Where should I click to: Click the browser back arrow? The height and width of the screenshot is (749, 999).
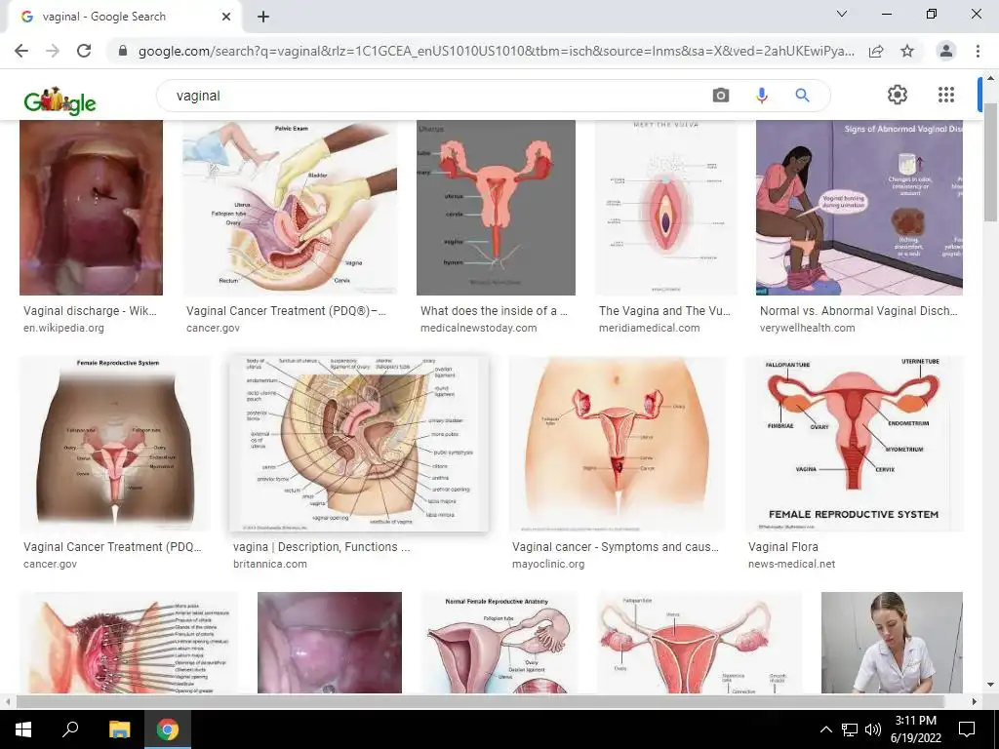[x=21, y=51]
